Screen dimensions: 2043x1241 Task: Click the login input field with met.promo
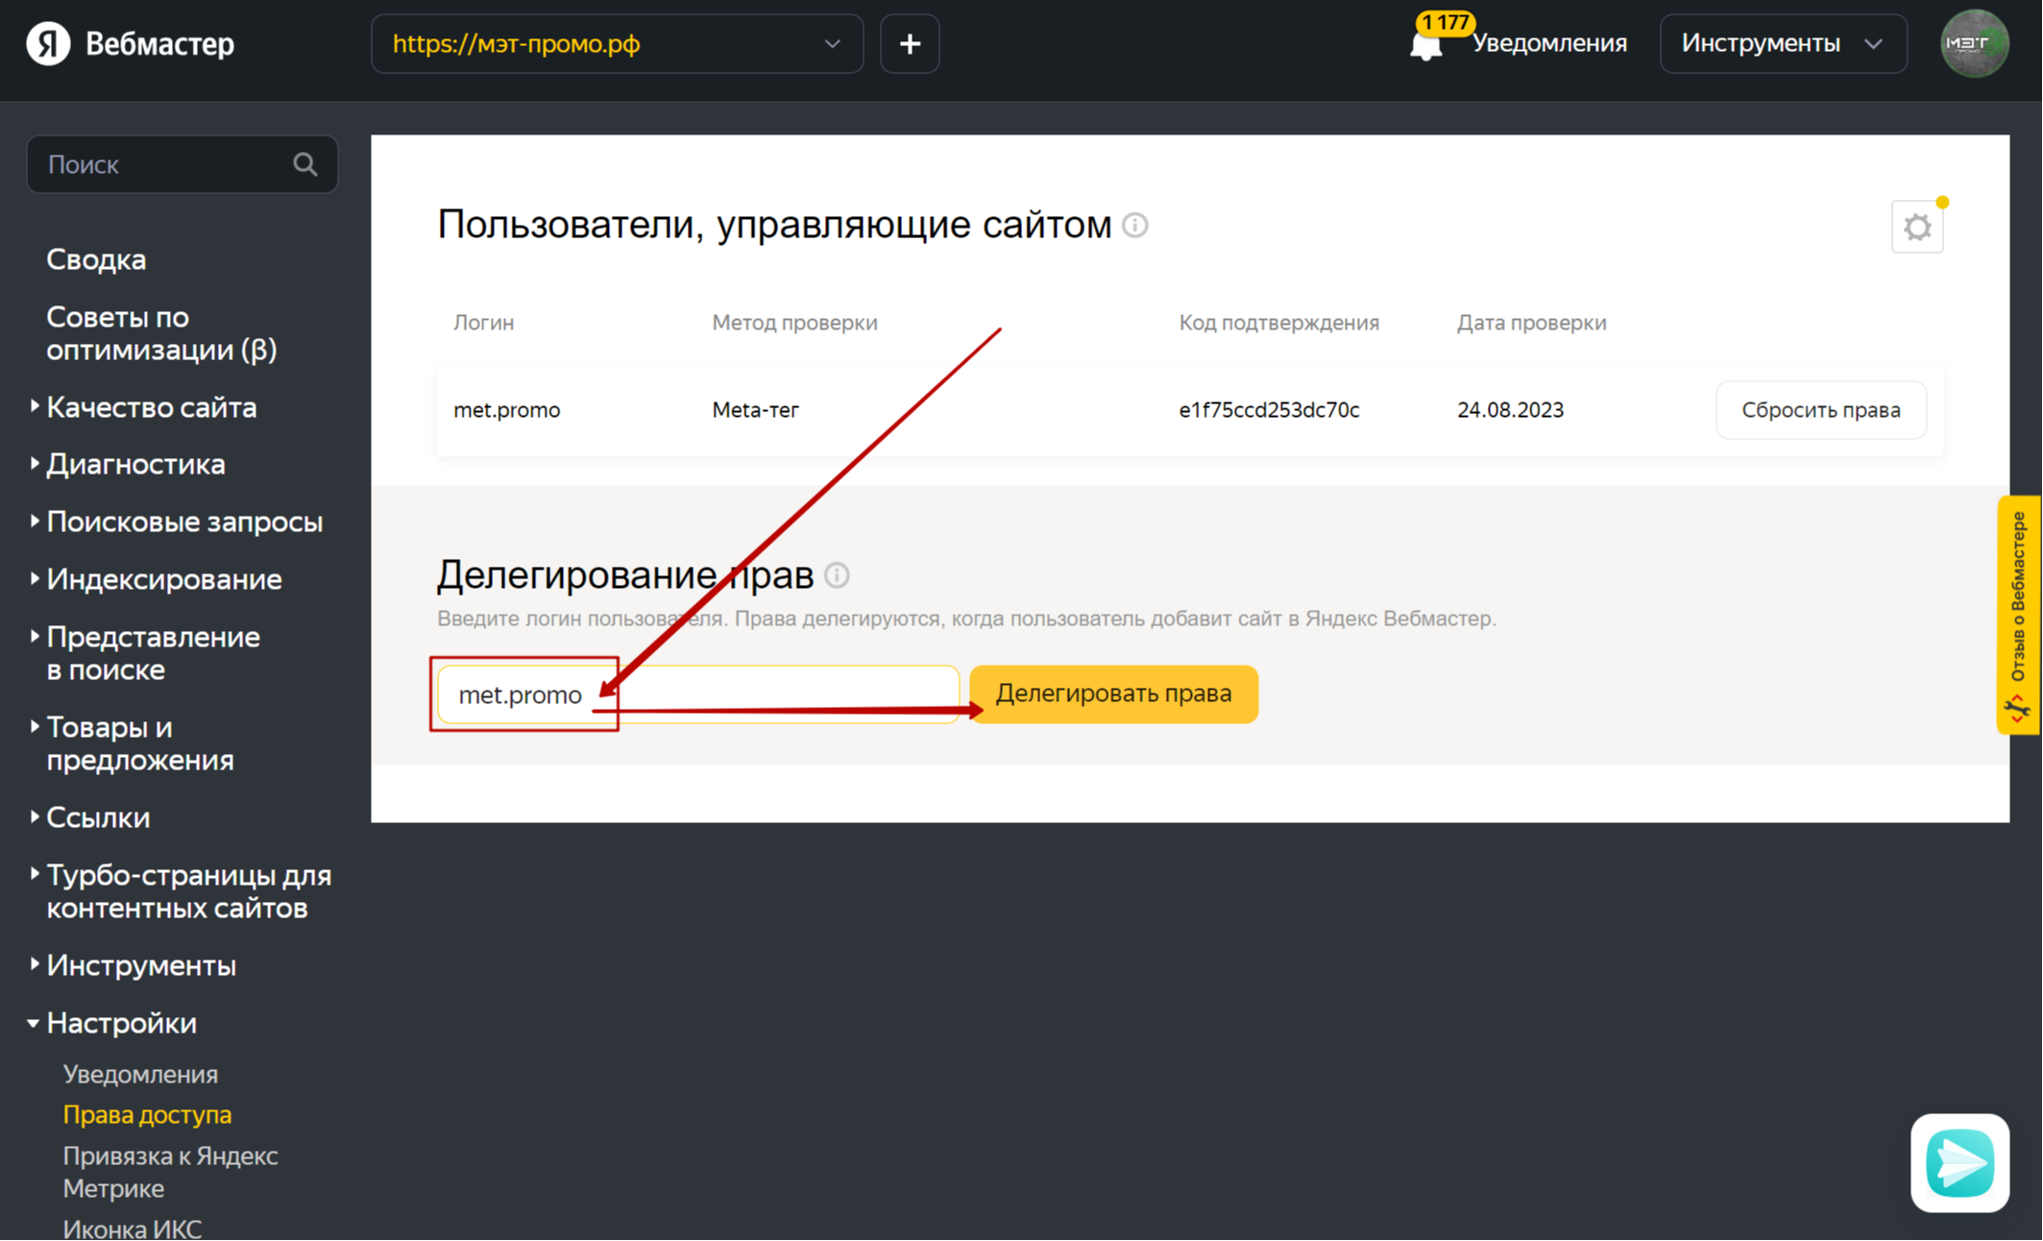(698, 693)
